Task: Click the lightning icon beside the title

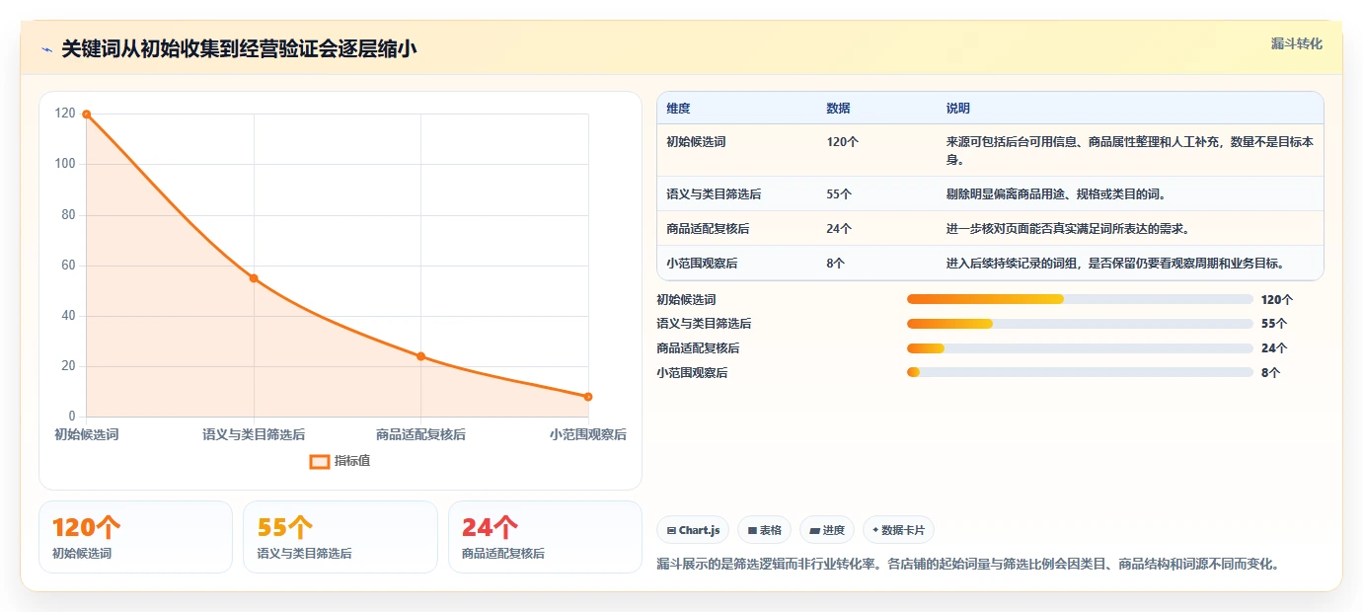Action: pos(46,49)
